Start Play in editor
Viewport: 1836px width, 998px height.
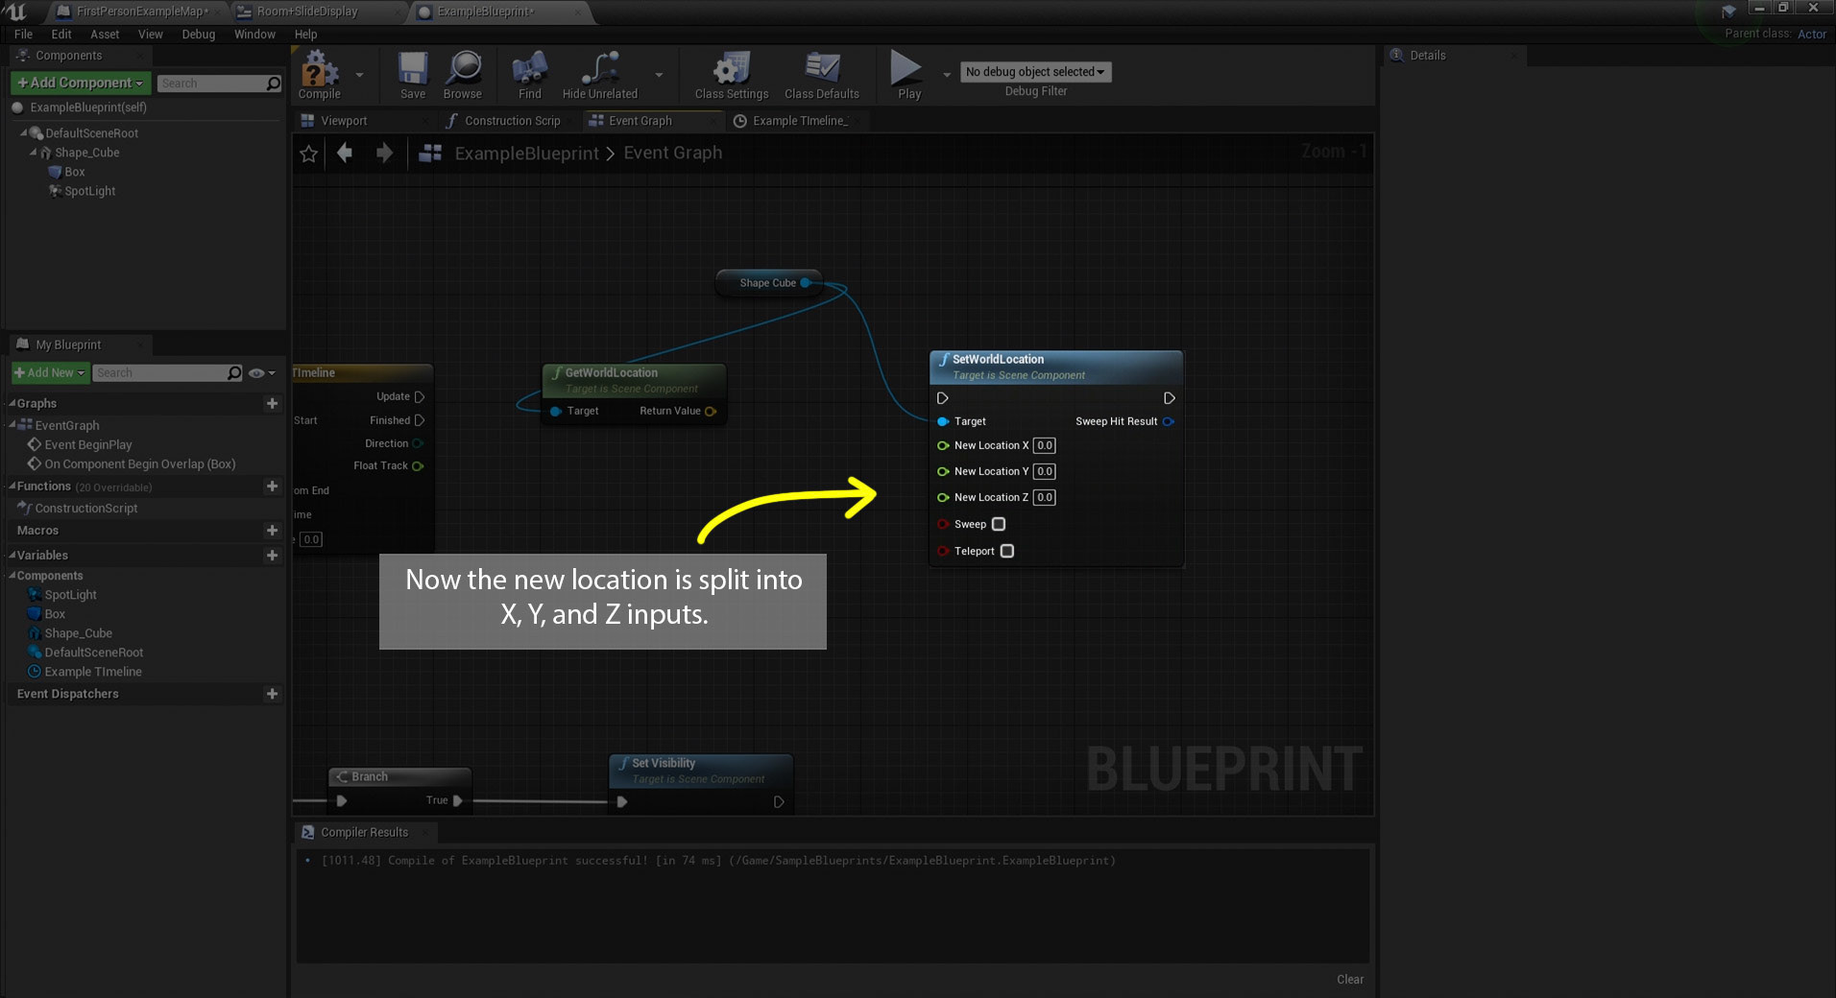[x=907, y=75]
